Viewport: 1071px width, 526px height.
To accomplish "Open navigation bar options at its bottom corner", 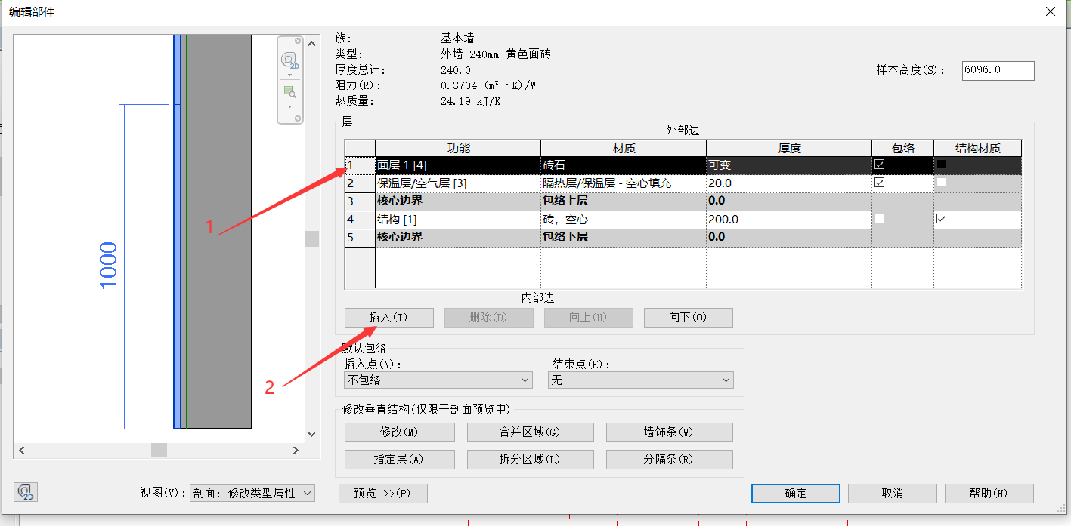I will pos(298,118).
